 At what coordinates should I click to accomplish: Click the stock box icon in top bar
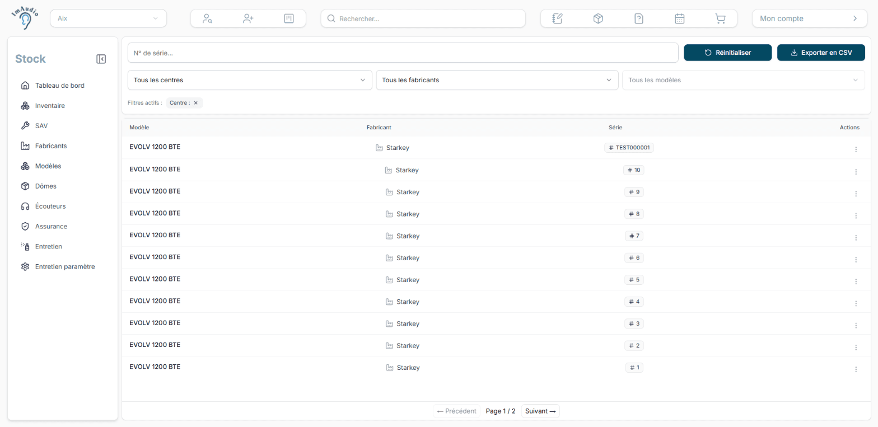(x=598, y=18)
